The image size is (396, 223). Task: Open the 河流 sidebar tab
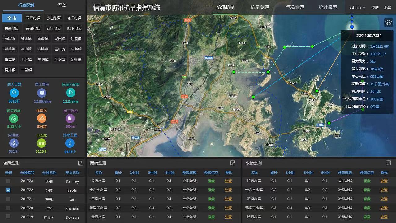point(62,5)
